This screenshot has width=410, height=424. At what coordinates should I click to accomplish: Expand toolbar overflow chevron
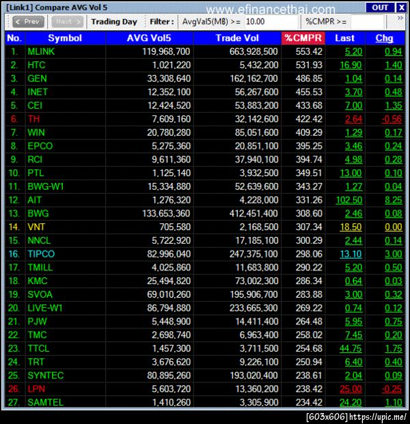400,18
